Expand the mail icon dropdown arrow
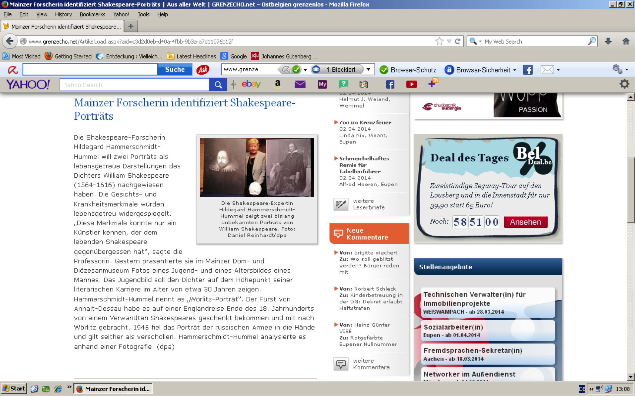This screenshot has width=635, height=396. pos(558,70)
